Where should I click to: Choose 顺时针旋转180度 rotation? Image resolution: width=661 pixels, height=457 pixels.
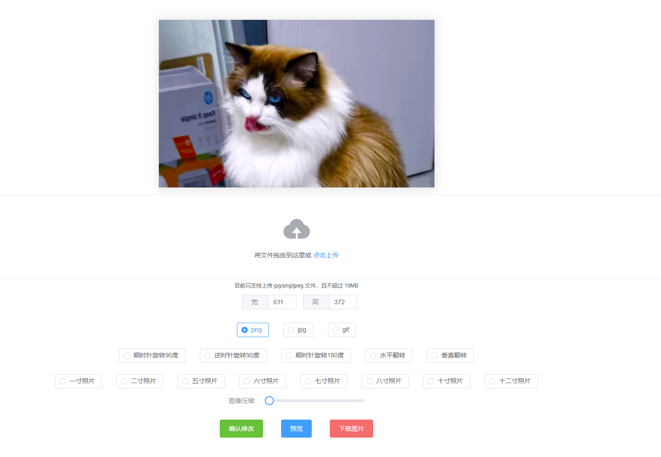pos(316,356)
